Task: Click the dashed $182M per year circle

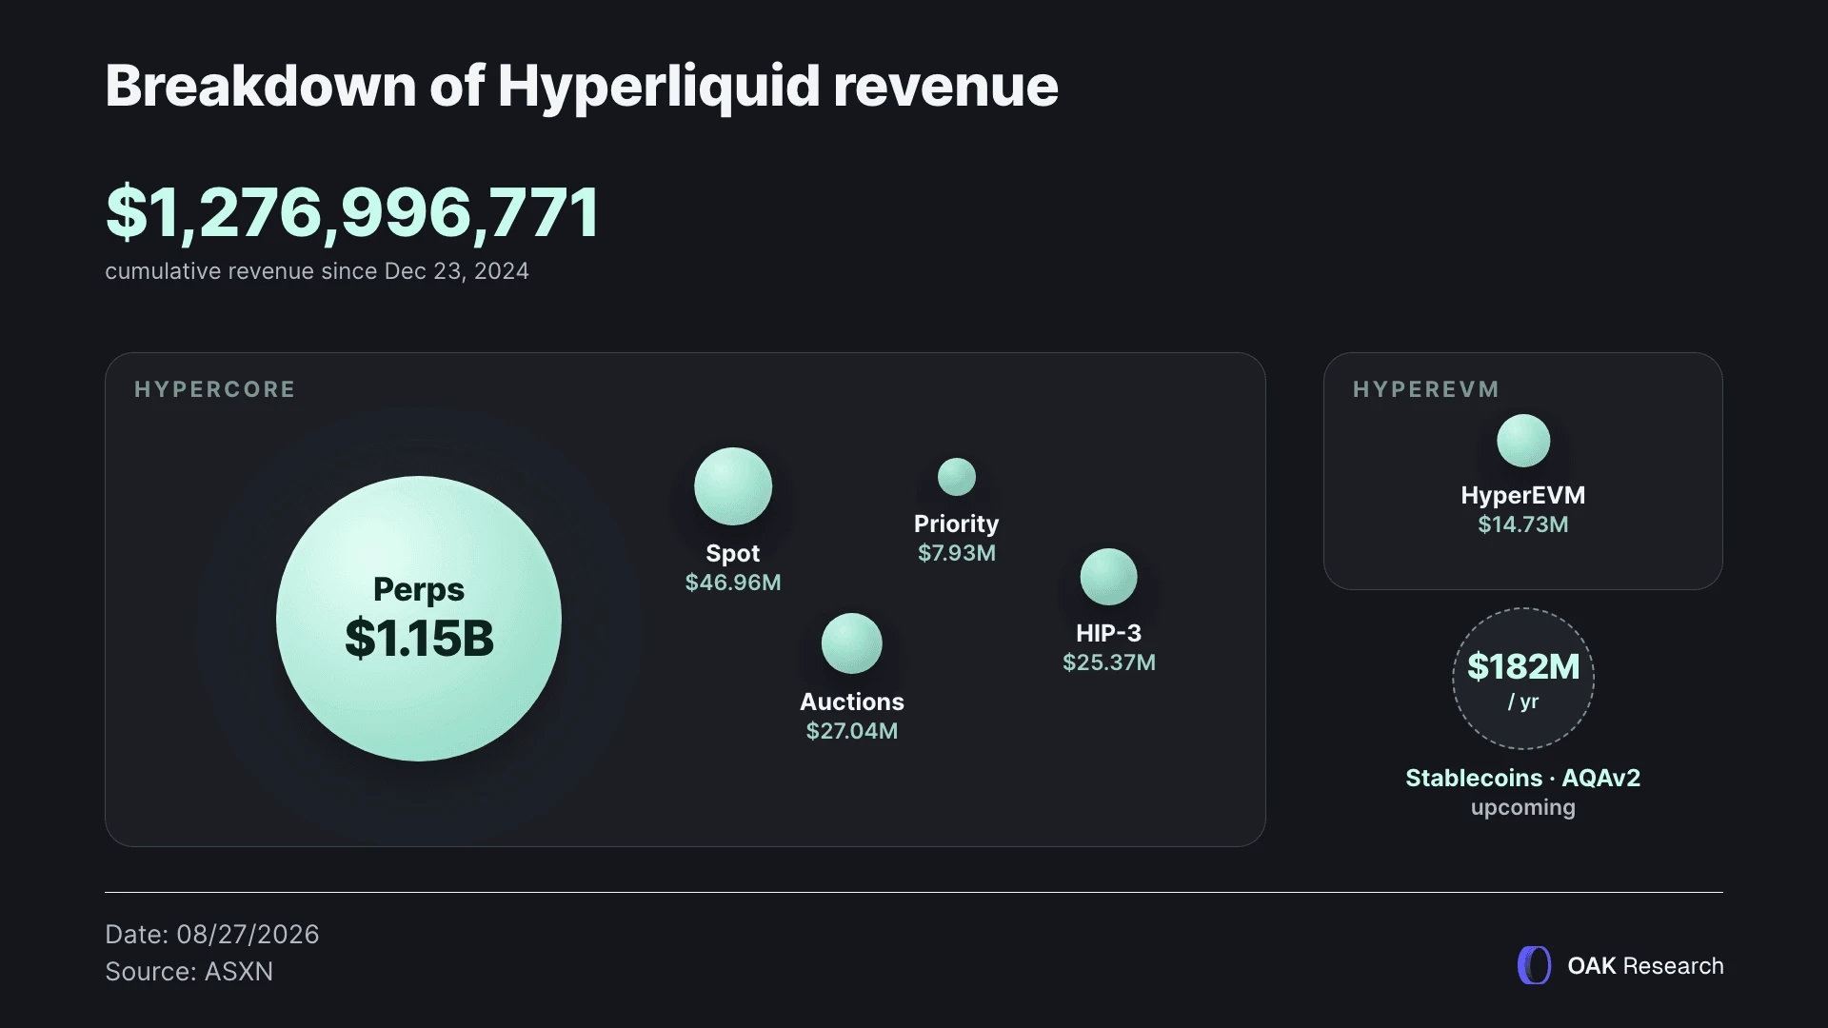Action: (x=1523, y=679)
